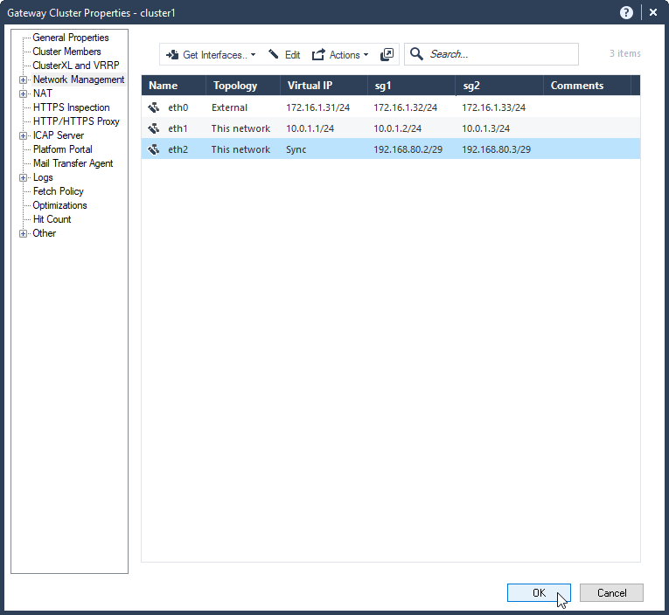Viewport: 669px width, 615px height.
Task: Select Other in the tree
Action: click(x=45, y=233)
